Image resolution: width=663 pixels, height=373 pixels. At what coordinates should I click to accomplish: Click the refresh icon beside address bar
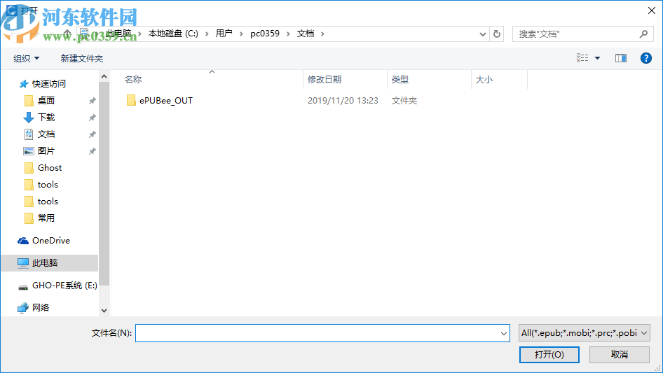[x=497, y=34]
